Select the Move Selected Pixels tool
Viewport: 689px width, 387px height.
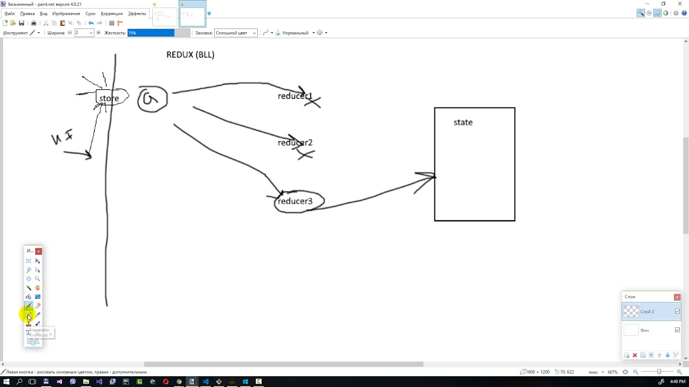point(38,261)
